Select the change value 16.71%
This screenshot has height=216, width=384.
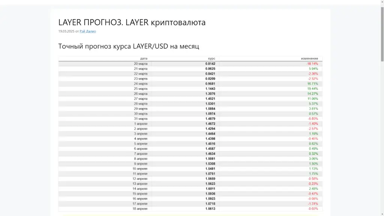click(313, 84)
